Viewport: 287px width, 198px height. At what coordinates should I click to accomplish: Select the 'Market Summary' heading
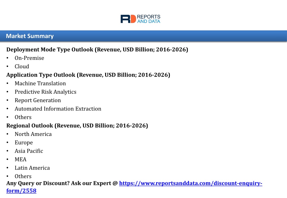30,36
